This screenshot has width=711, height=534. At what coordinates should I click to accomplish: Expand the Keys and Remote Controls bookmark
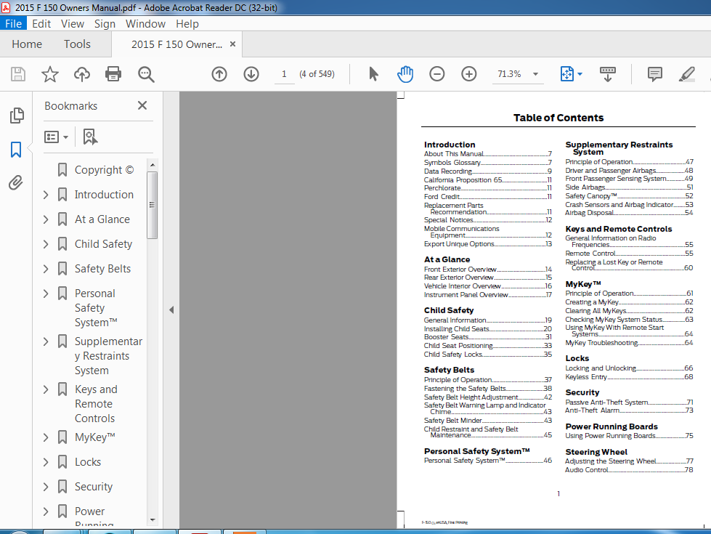click(x=46, y=389)
